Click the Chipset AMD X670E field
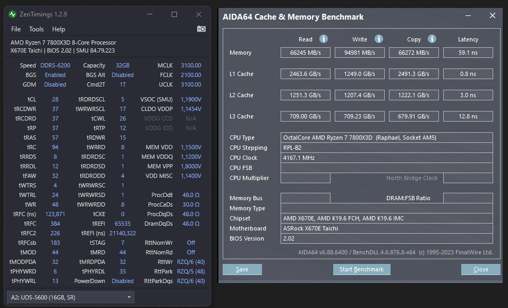Viewport: 508px width, 308px height. pyautogui.click(x=387, y=218)
